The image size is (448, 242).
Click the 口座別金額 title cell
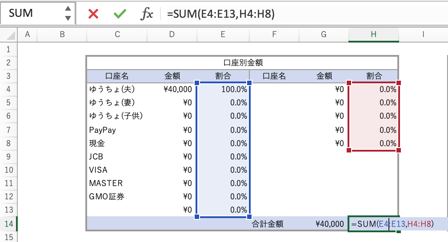point(242,62)
